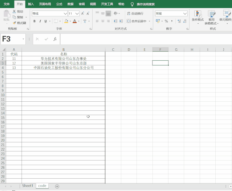The height and width of the screenshot is (191, 232).
Task: Expand the font color dropdown arrow
Action: [x=79, y=21]
